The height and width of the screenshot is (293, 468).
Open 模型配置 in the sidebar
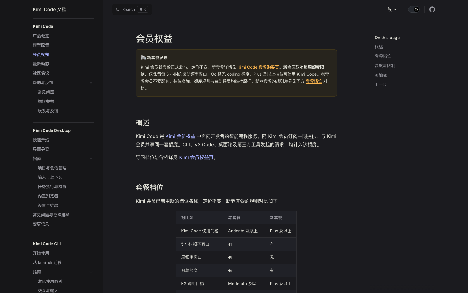click(41, 45)
